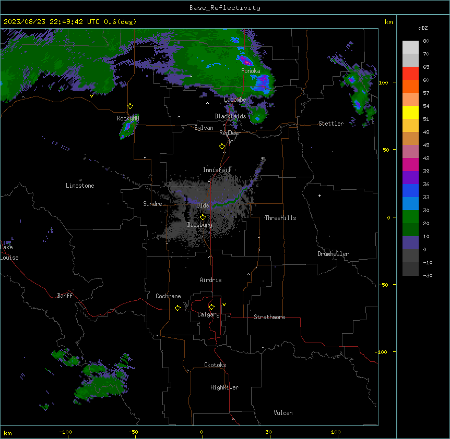
Task: Click the Ponoka city label
Action: coord(251,71)
